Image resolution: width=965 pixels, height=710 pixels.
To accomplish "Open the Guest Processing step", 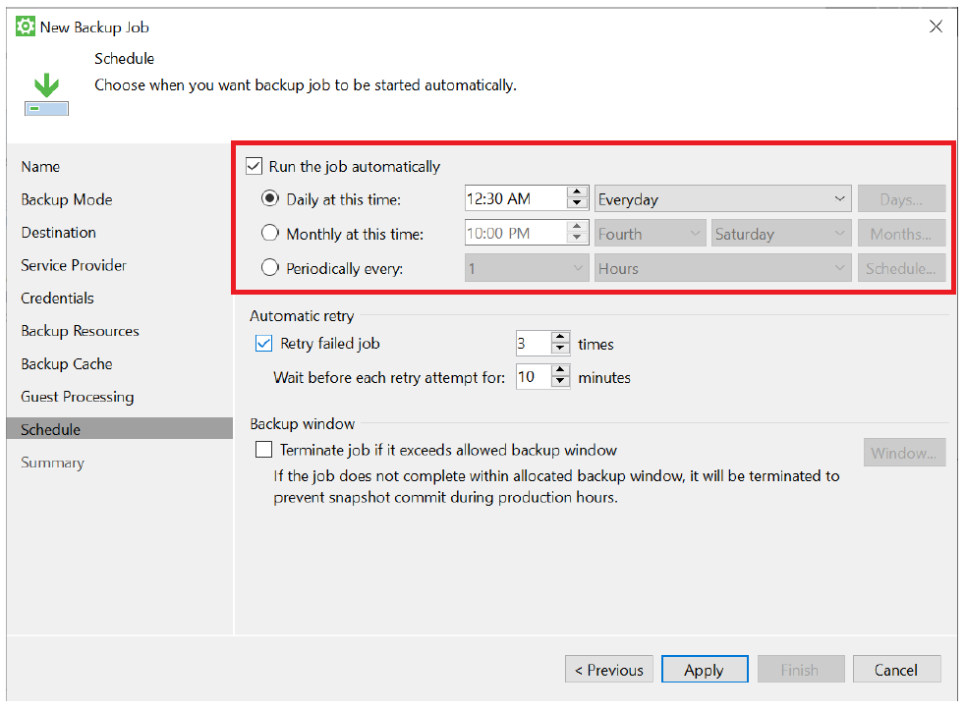I will tap(77, 397).
